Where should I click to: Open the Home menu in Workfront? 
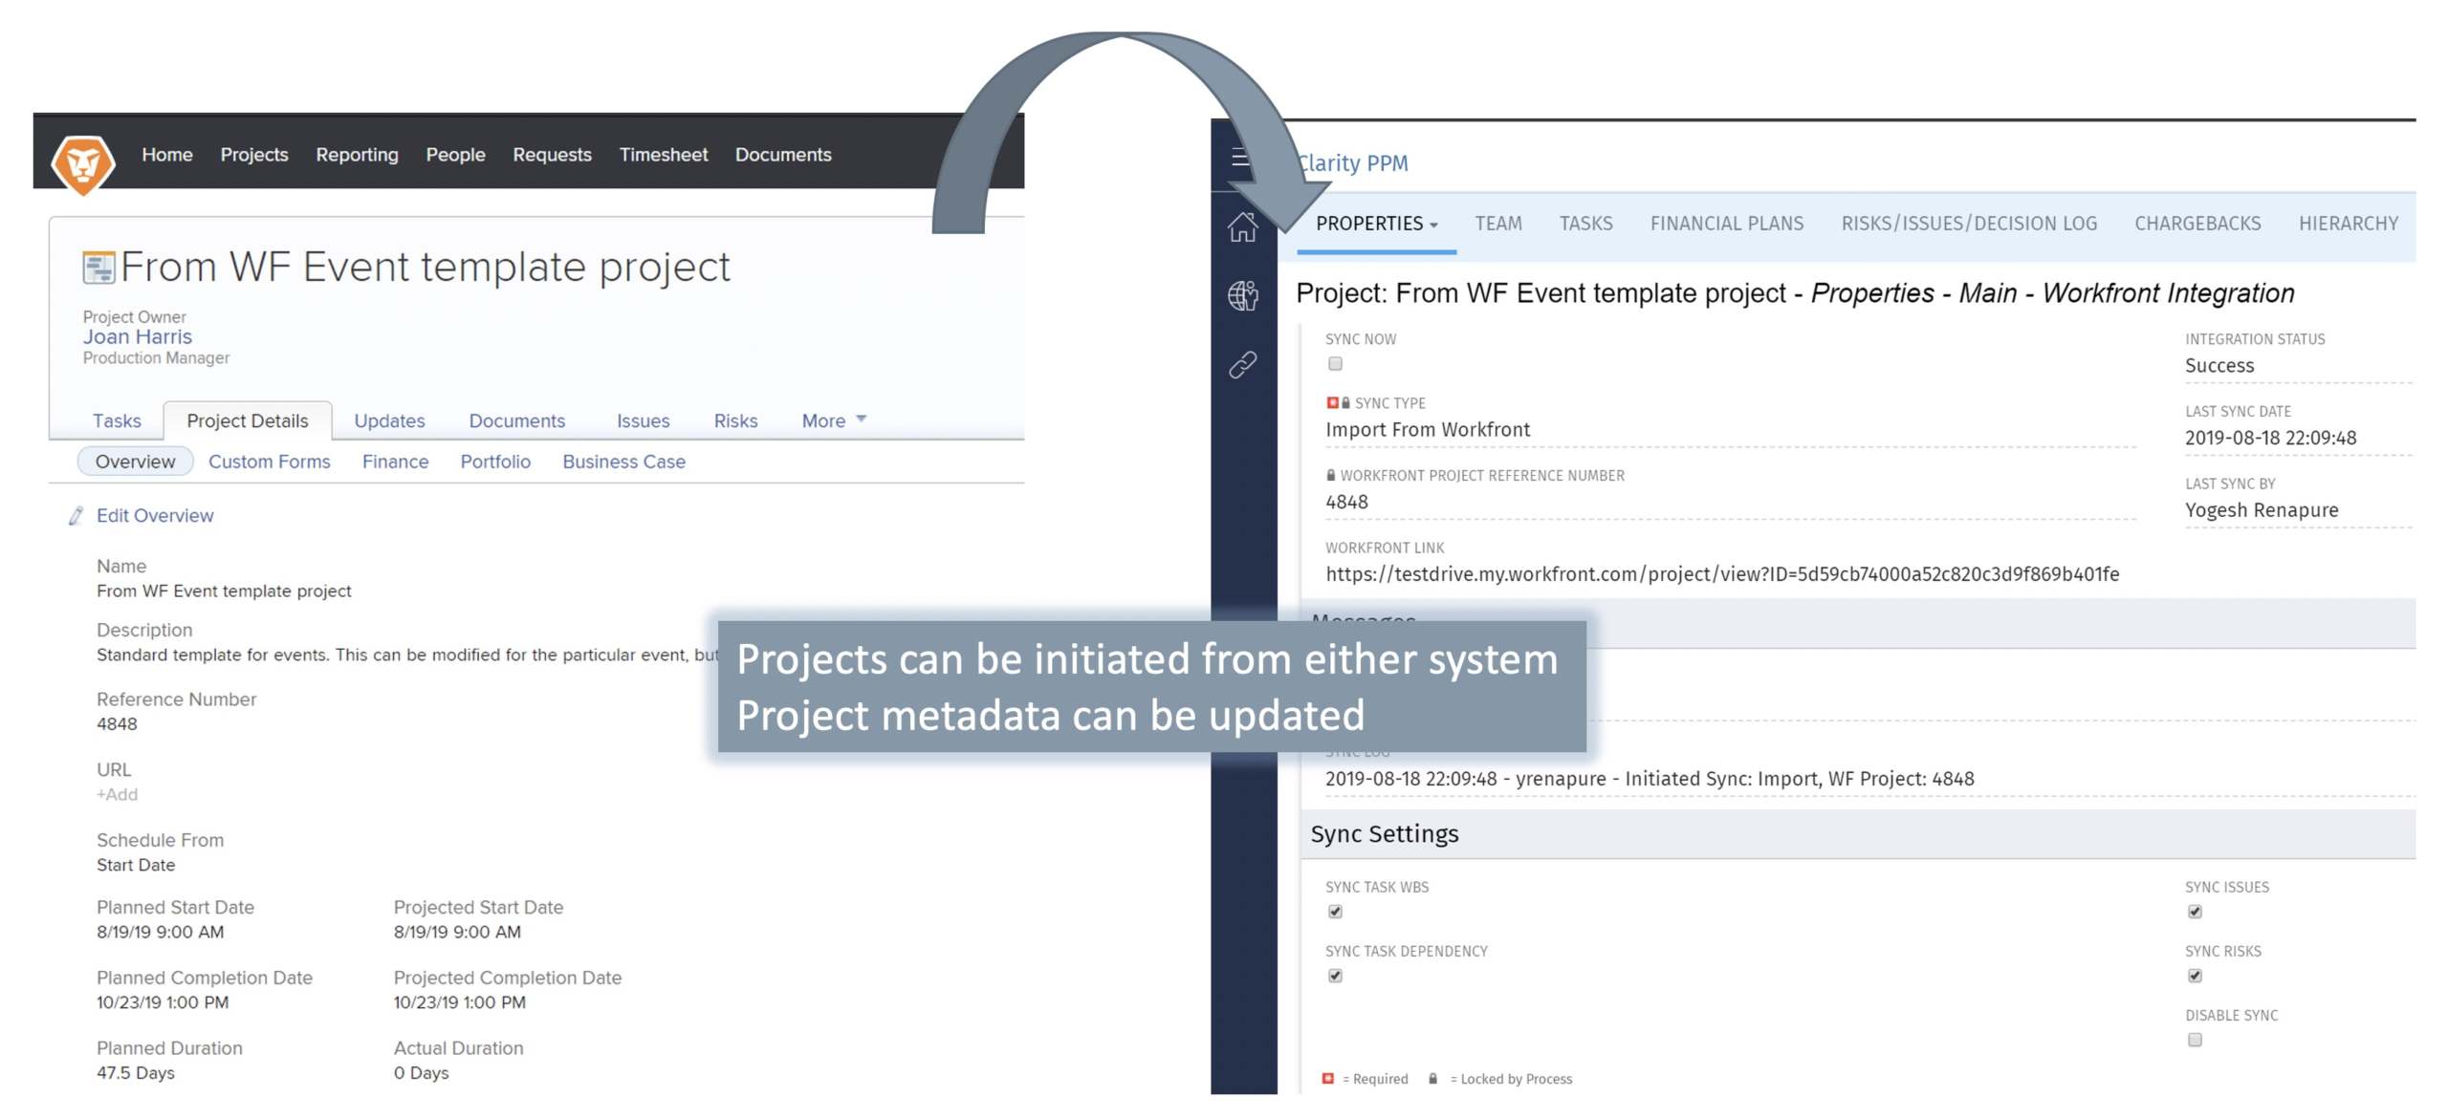pos(167,155)
